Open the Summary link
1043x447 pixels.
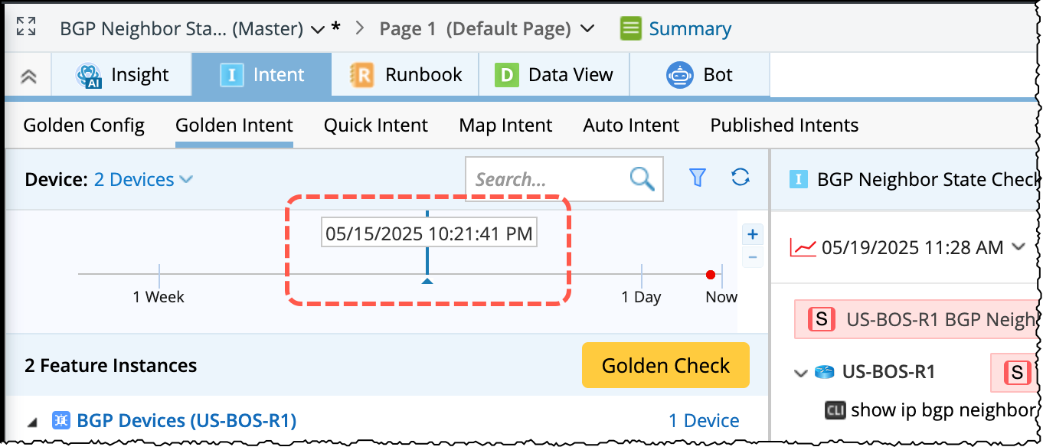[x=689, y=29]
